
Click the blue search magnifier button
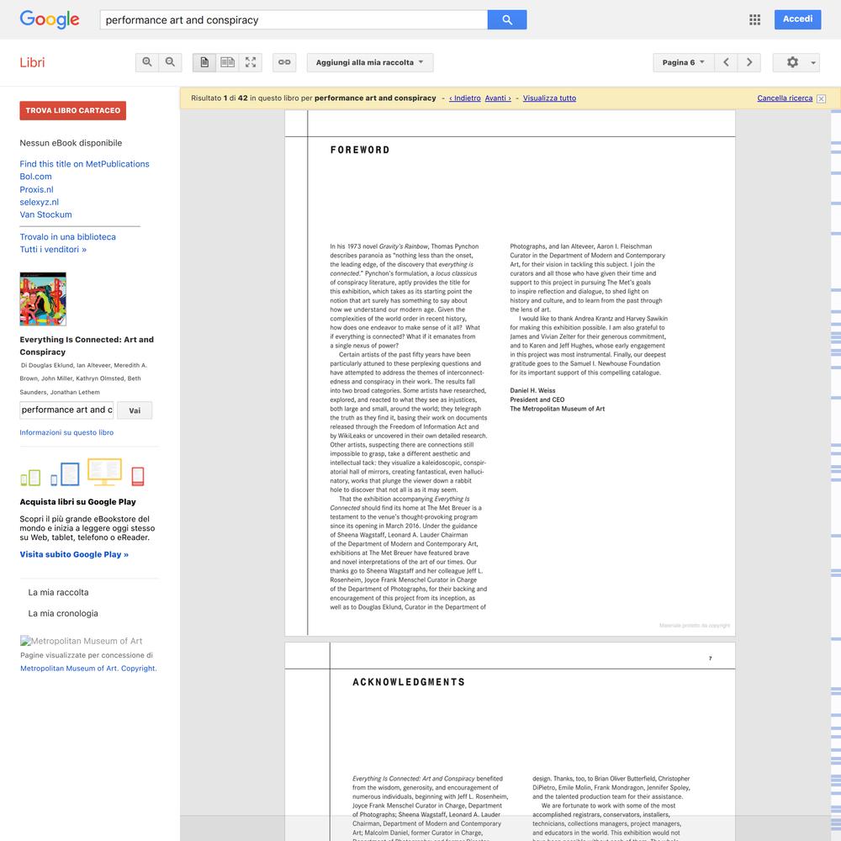507,20
